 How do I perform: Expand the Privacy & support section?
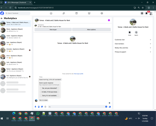tap(133, 52)
